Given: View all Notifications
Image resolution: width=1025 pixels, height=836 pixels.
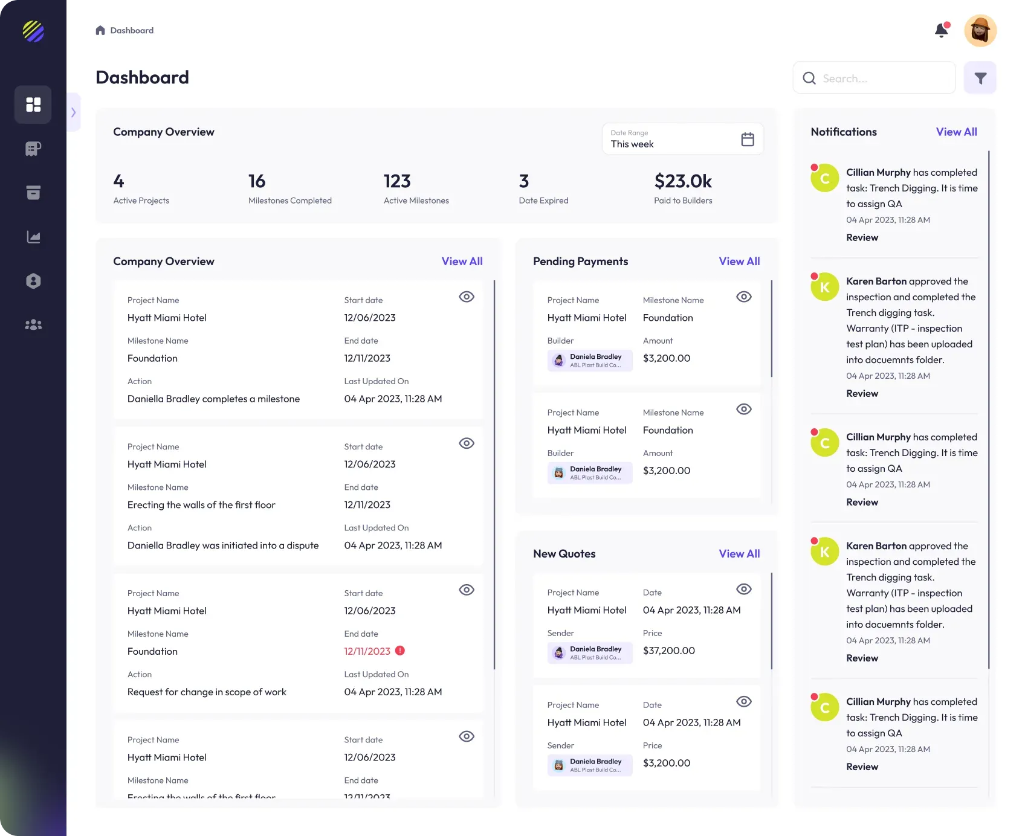Looking at the screenshot, I should [x=956, y=132].
